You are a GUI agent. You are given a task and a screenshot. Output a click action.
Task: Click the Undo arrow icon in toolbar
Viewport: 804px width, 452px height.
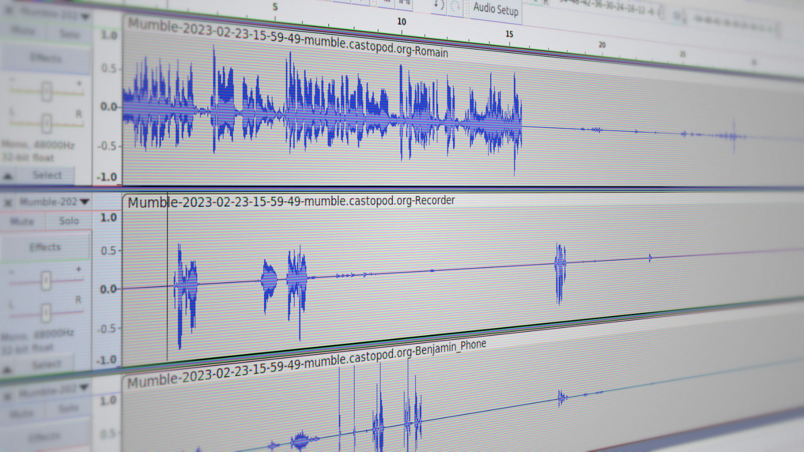439,5
